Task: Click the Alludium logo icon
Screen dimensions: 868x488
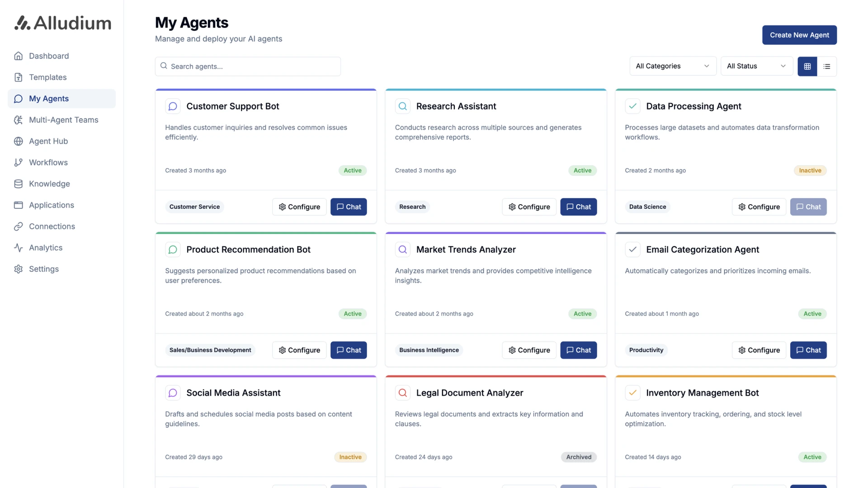Action: click(22, 23)
